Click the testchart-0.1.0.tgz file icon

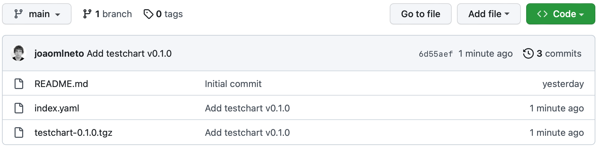pos(19,132)
